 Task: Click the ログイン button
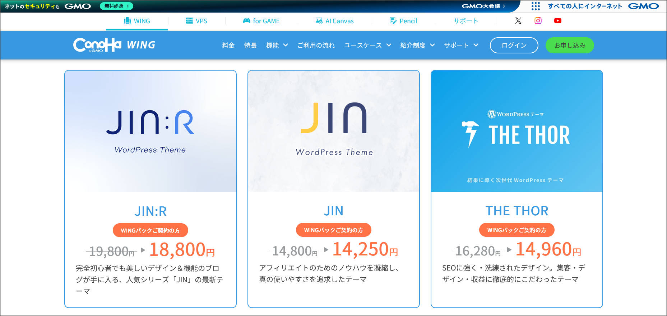click(514, 46)
